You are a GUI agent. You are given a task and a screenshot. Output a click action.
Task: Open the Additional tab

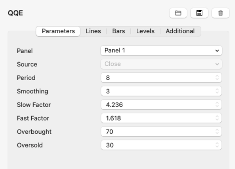pos(180,31)
